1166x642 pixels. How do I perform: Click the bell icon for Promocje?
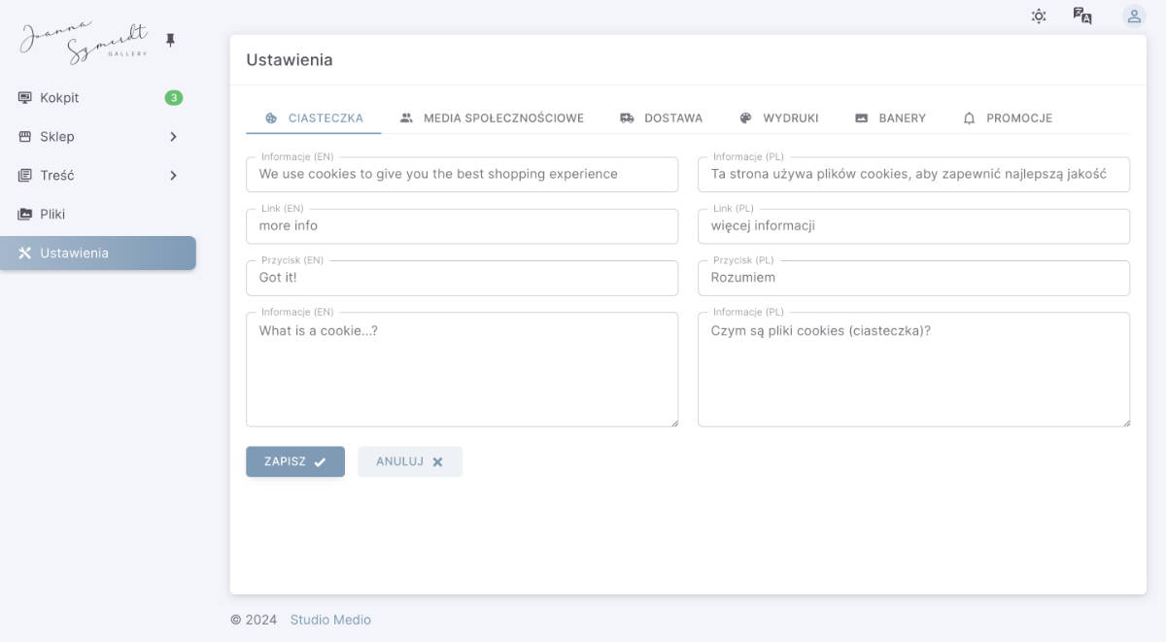(970, 118)
